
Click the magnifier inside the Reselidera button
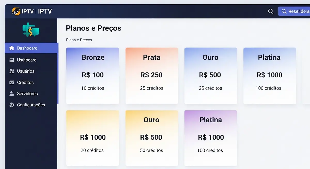pyautogui.click(x=284, y=11)
